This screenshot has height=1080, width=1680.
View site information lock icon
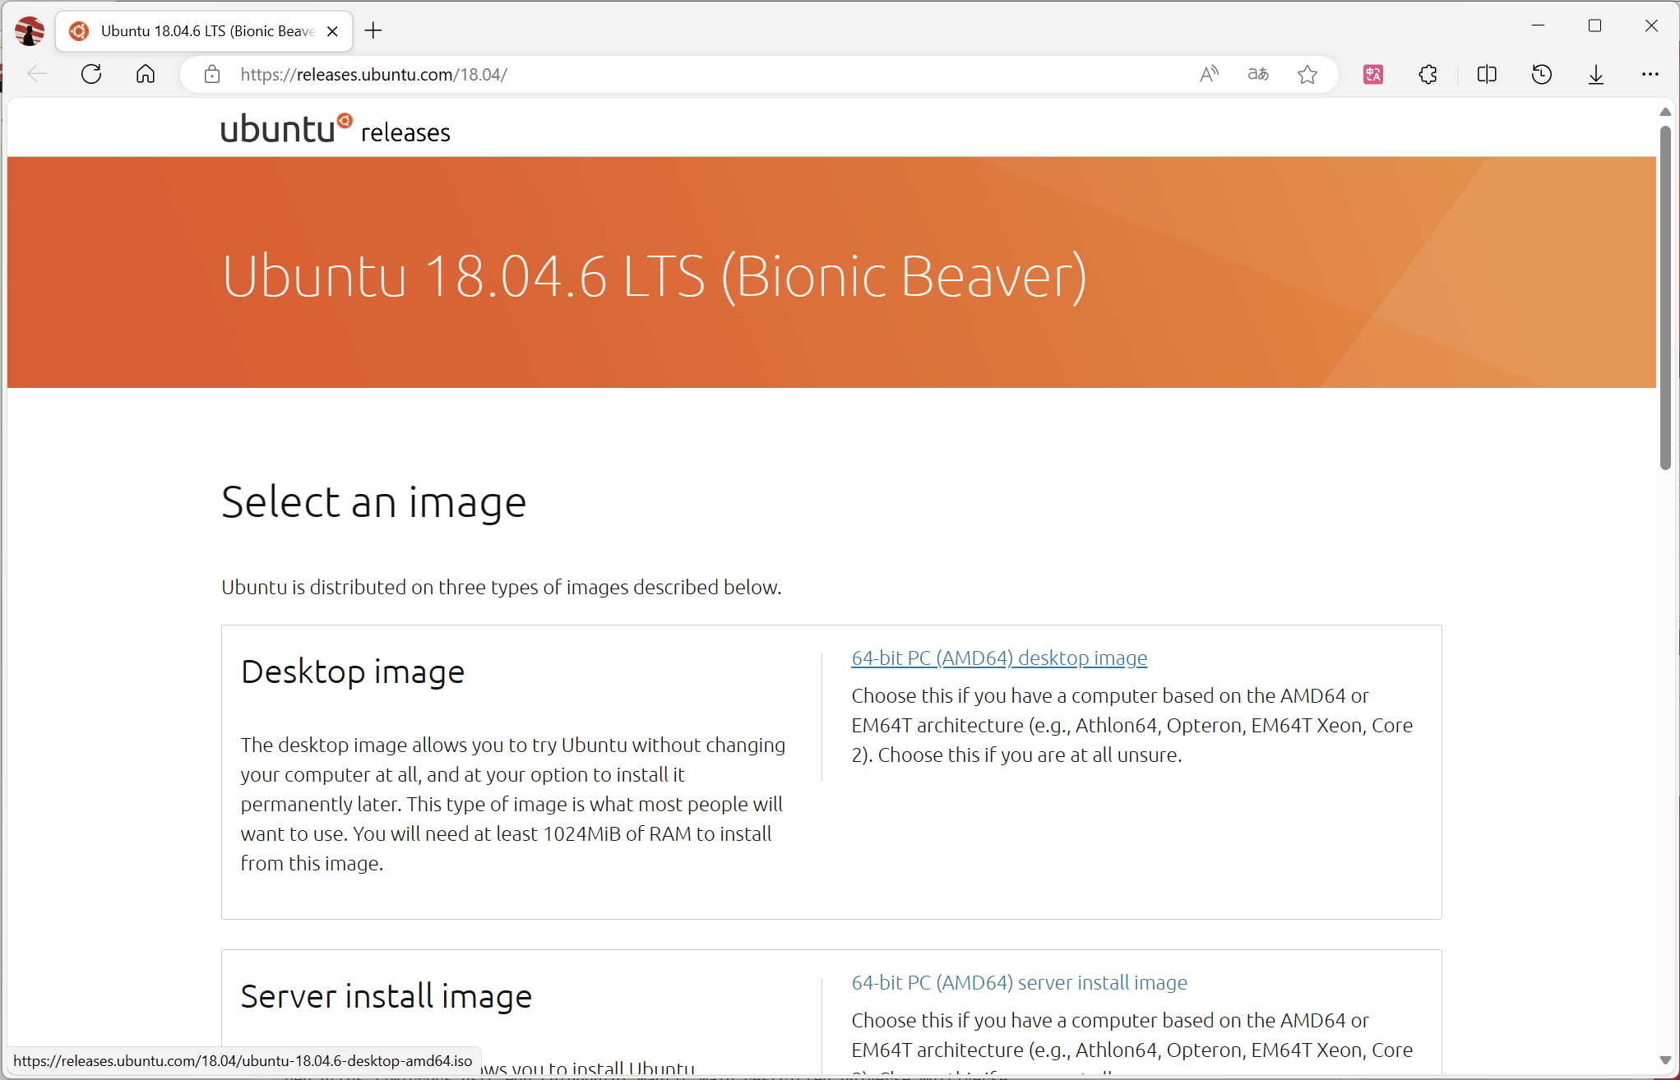[x=212, y=74]
